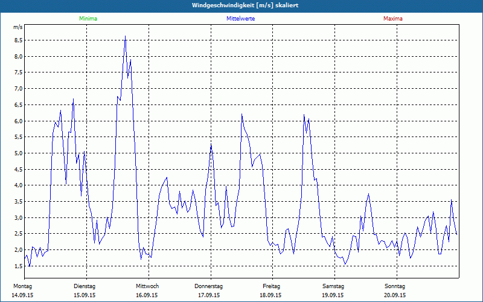Click the Dienstag day label
This screenshot has height=302, width=483.
coord(85,286)
